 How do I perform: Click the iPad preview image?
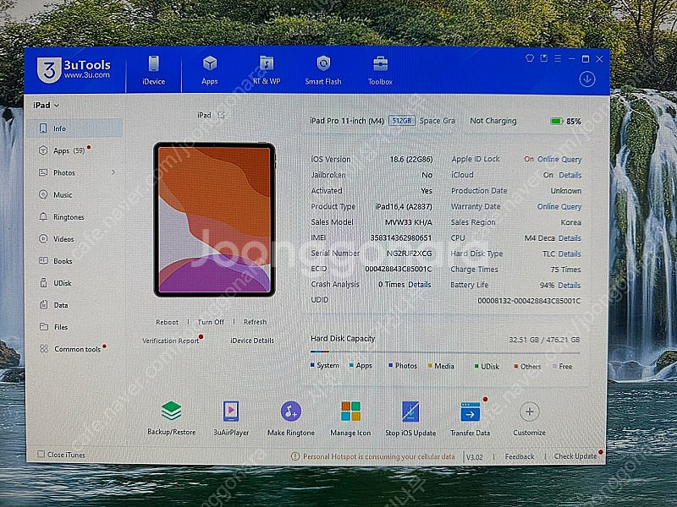(215, 220)
